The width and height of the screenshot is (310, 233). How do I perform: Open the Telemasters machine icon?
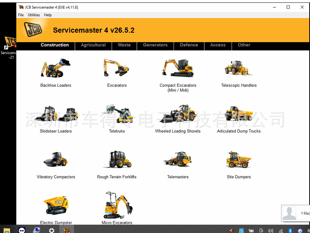[x=177, y=159]
